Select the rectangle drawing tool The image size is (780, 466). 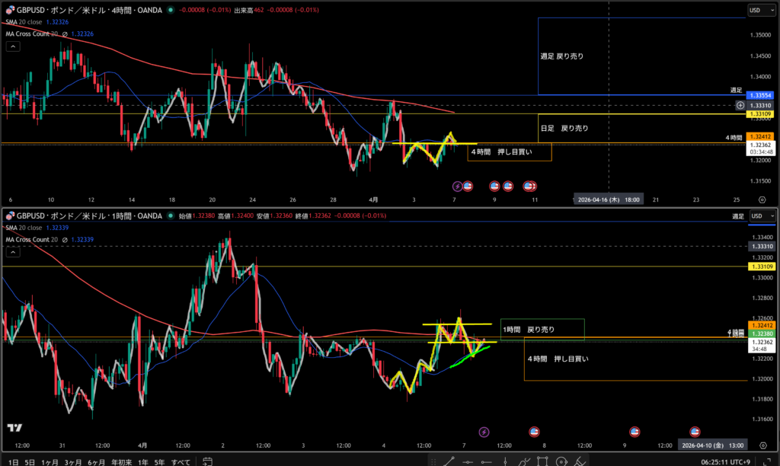click(543, 461)
